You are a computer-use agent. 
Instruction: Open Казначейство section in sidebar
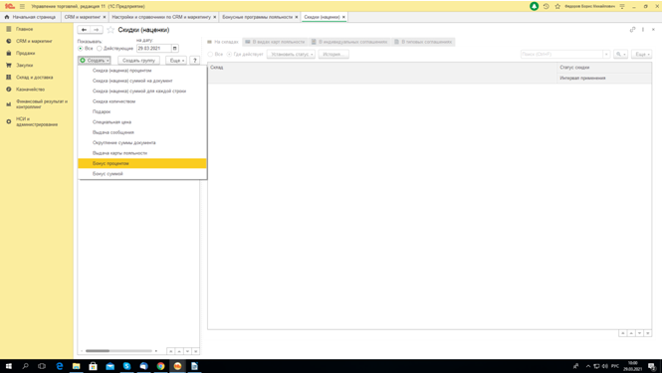pos(30,90)
